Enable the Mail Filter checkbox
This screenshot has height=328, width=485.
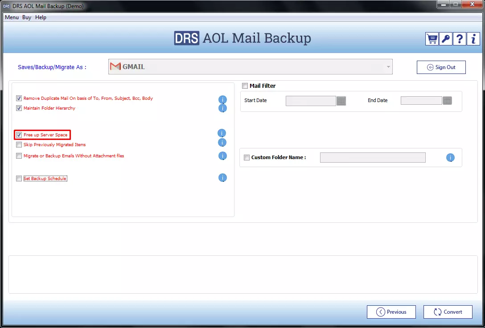[x=245, y=86]
